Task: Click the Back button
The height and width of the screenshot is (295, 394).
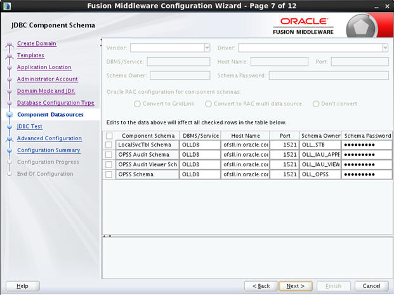Action: coord(261,286)
